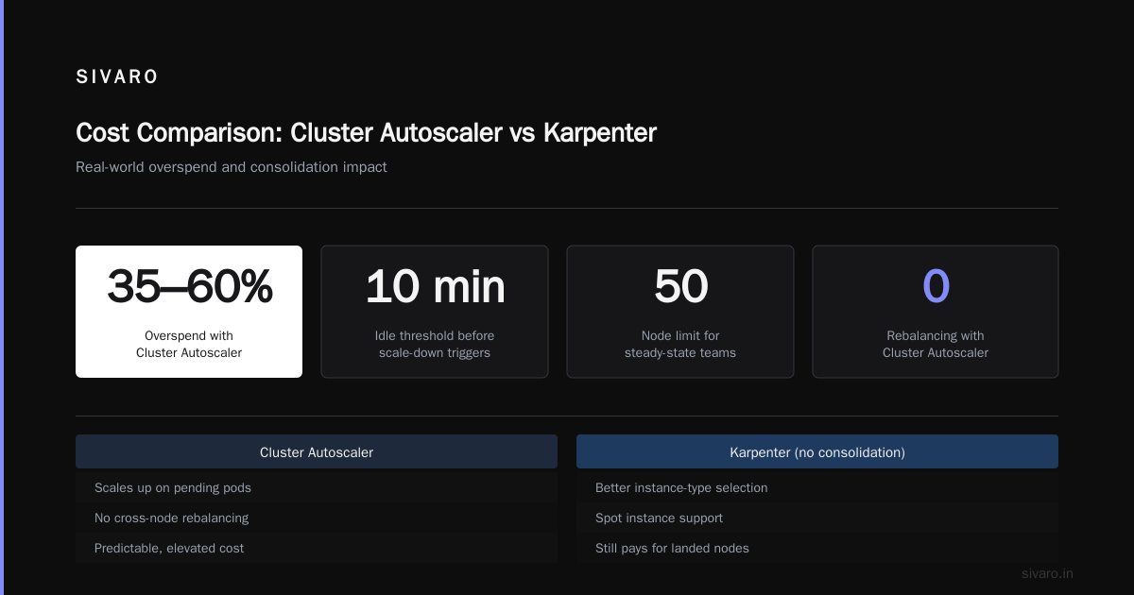This screenshot has width=1134, height=595.
Task: Select 'Rebalancing with Cluster Autoscaler' label
Action: tap(936, 345)
